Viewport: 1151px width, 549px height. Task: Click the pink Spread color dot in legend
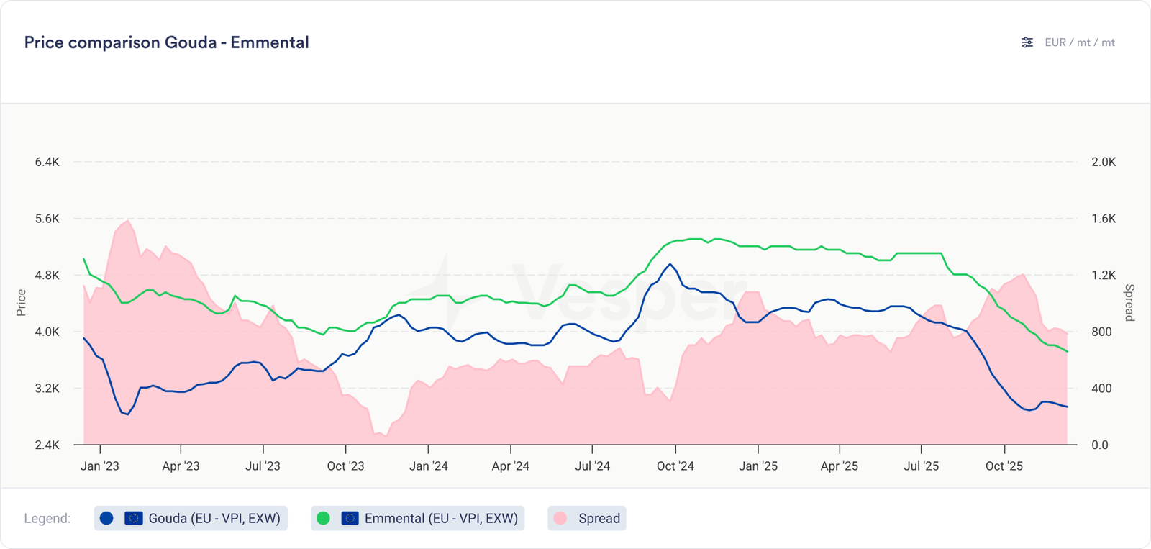[560, 518]
